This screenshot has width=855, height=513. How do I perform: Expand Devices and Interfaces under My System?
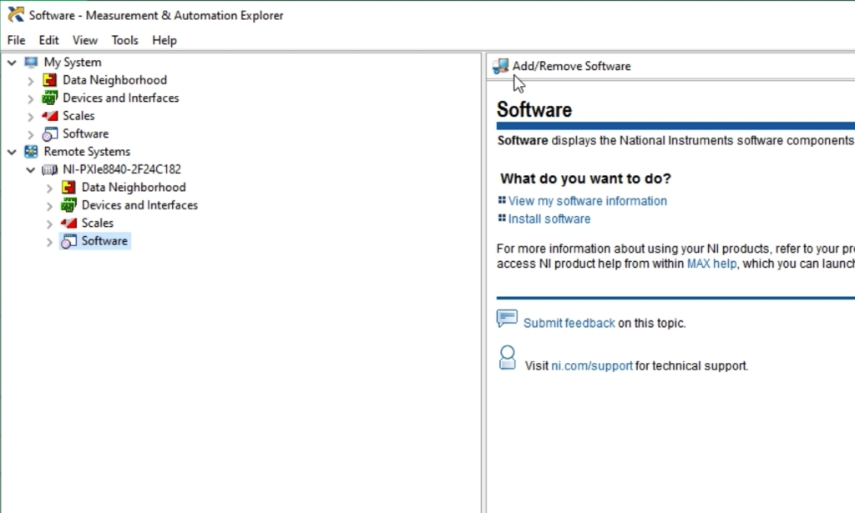pyautogui.click(x=31, y=99)
